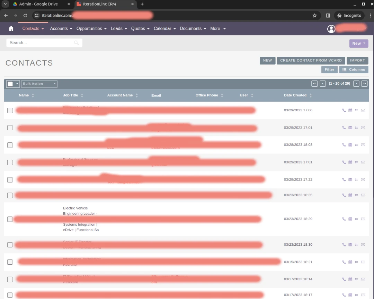Select the contact created 03/29/2023 17:06
The image size is (374, 299).
(10, 111)
